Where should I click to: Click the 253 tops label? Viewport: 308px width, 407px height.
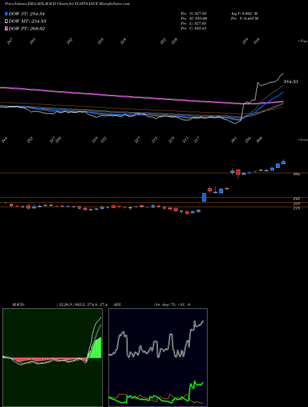tap(33, 41)
